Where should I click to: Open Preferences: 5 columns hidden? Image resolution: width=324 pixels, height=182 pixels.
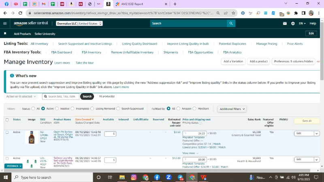[x=293, y=62]
